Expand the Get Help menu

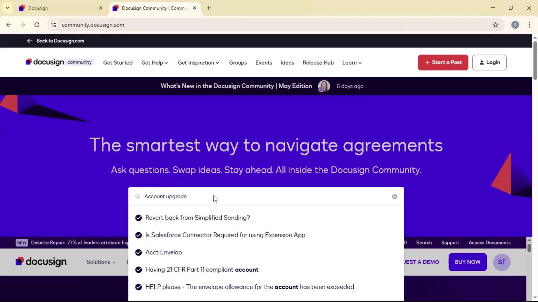[x=154, y=63]
